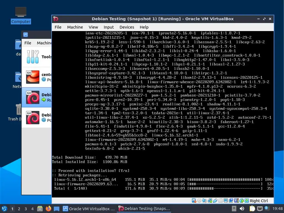Click the Total (1/140) progress bar
The width and height of the screenshot is (284, 213).
[225, 188]
